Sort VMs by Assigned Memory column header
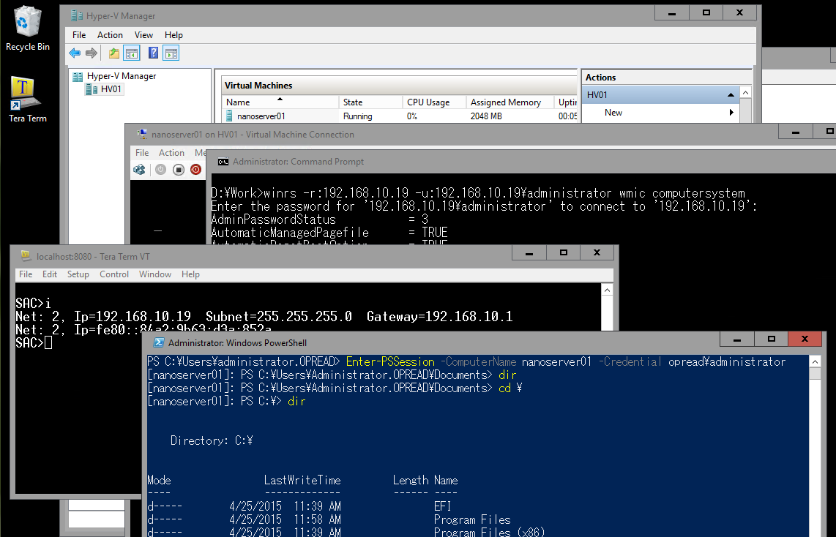The height and width of the screenshot is (537, 836). click(510, 102)
